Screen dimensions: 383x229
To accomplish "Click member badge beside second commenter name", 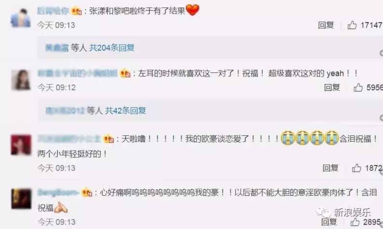I will point(125,73).
